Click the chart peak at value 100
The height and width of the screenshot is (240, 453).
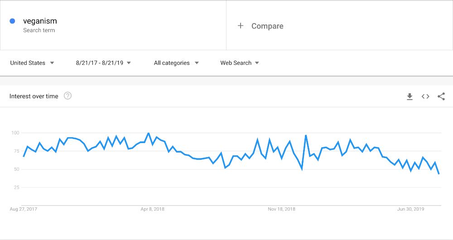(149, 133)
